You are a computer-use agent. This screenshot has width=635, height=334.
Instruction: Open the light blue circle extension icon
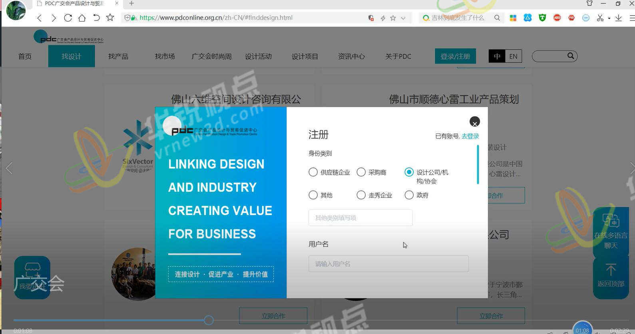586,18
